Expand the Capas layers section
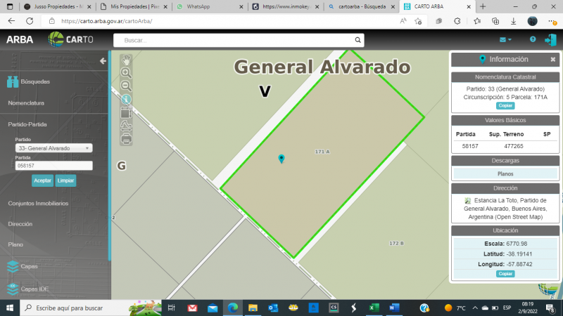 pyautogui.click(x=28, y=267)
